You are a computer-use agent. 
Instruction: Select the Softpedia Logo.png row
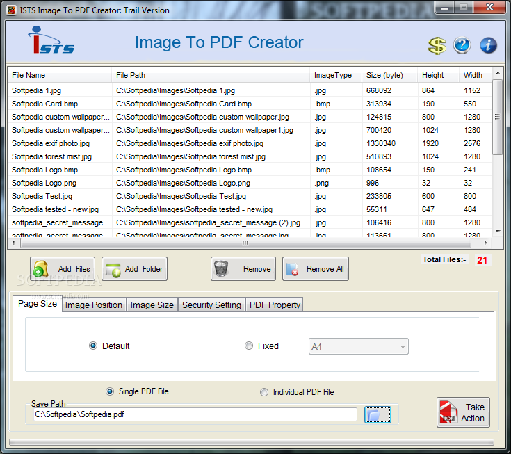coord(250,183)
